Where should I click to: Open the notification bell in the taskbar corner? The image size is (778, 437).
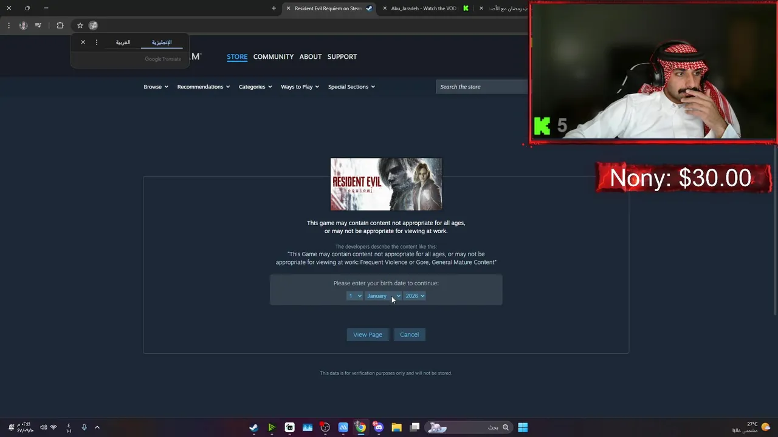pyautogui.click(x=11, y=427)
